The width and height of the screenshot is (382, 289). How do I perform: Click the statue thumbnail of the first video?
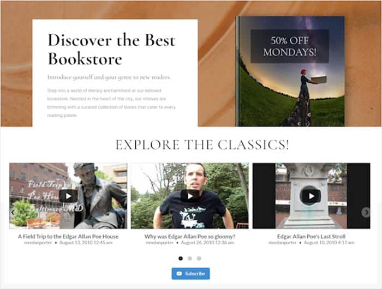[x=68, y=196]
